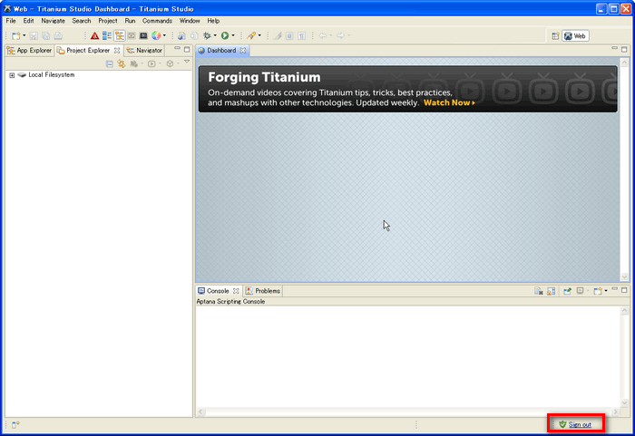The height and width of the screenshot is (436, 635).
Task: Open the dropdown arrow beside New icon
Action: click(x=24, y=35)
